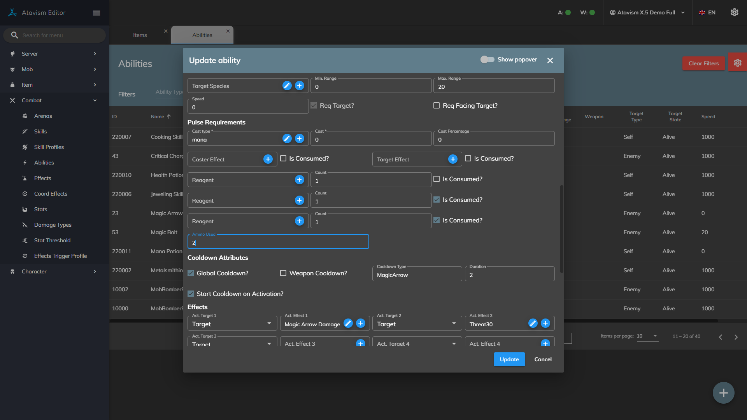Click the Update button
747x420 pixels.
(x=509, y=359)
